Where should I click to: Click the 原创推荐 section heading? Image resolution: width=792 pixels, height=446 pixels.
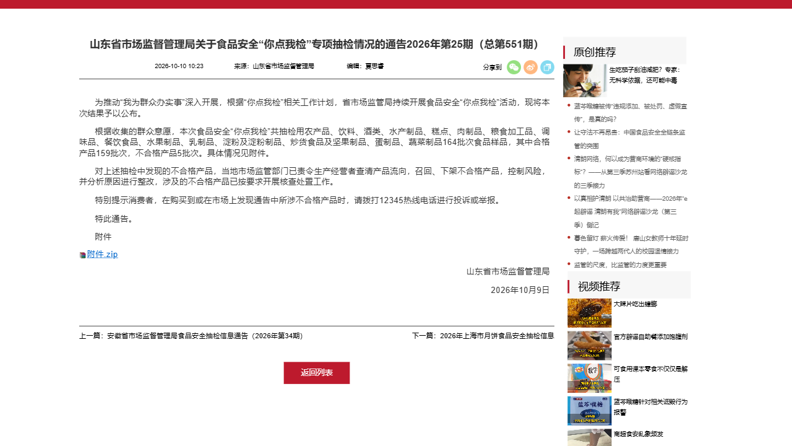click(x=595, y=52)
